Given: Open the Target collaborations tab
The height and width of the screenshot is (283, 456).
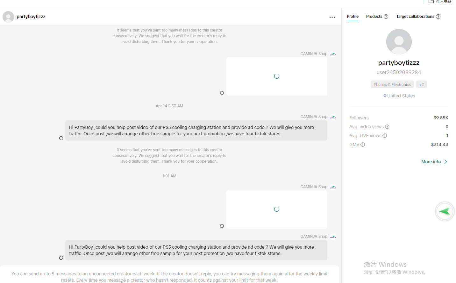Looking at the screenshot, I should 415,17.
